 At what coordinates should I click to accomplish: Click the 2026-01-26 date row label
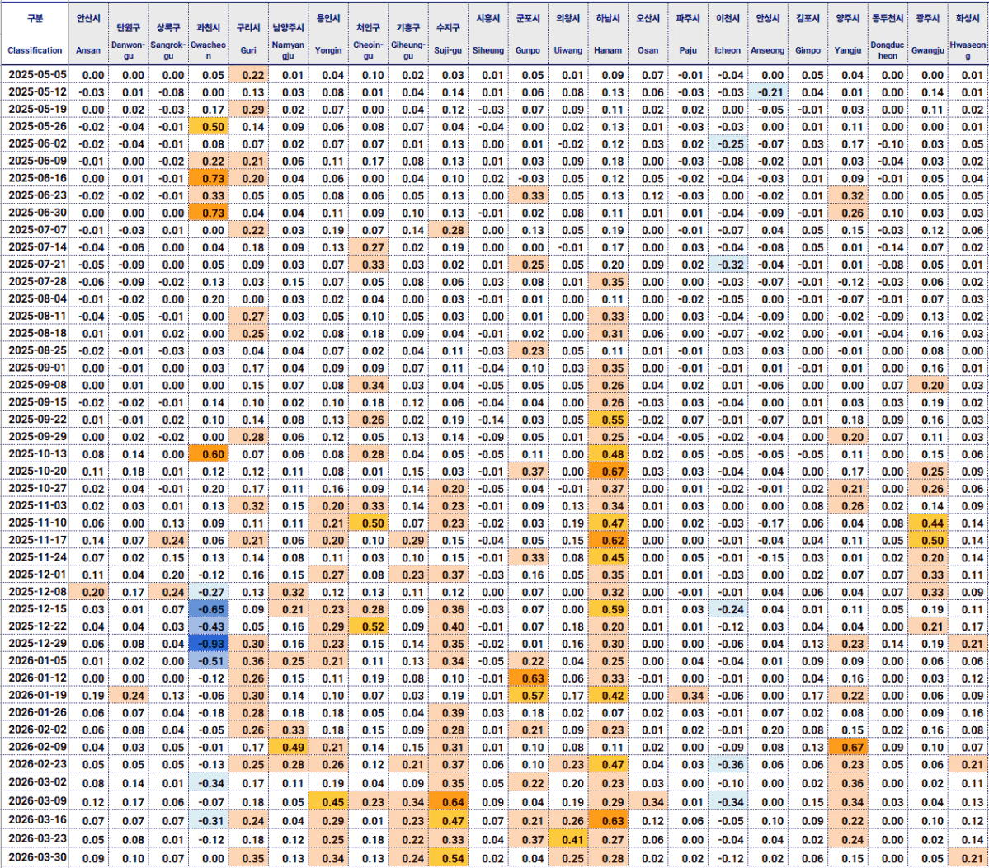37,712
